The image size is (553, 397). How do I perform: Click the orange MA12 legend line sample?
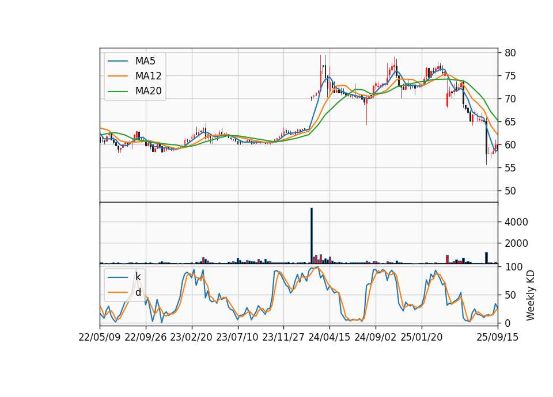pos(118,76)
